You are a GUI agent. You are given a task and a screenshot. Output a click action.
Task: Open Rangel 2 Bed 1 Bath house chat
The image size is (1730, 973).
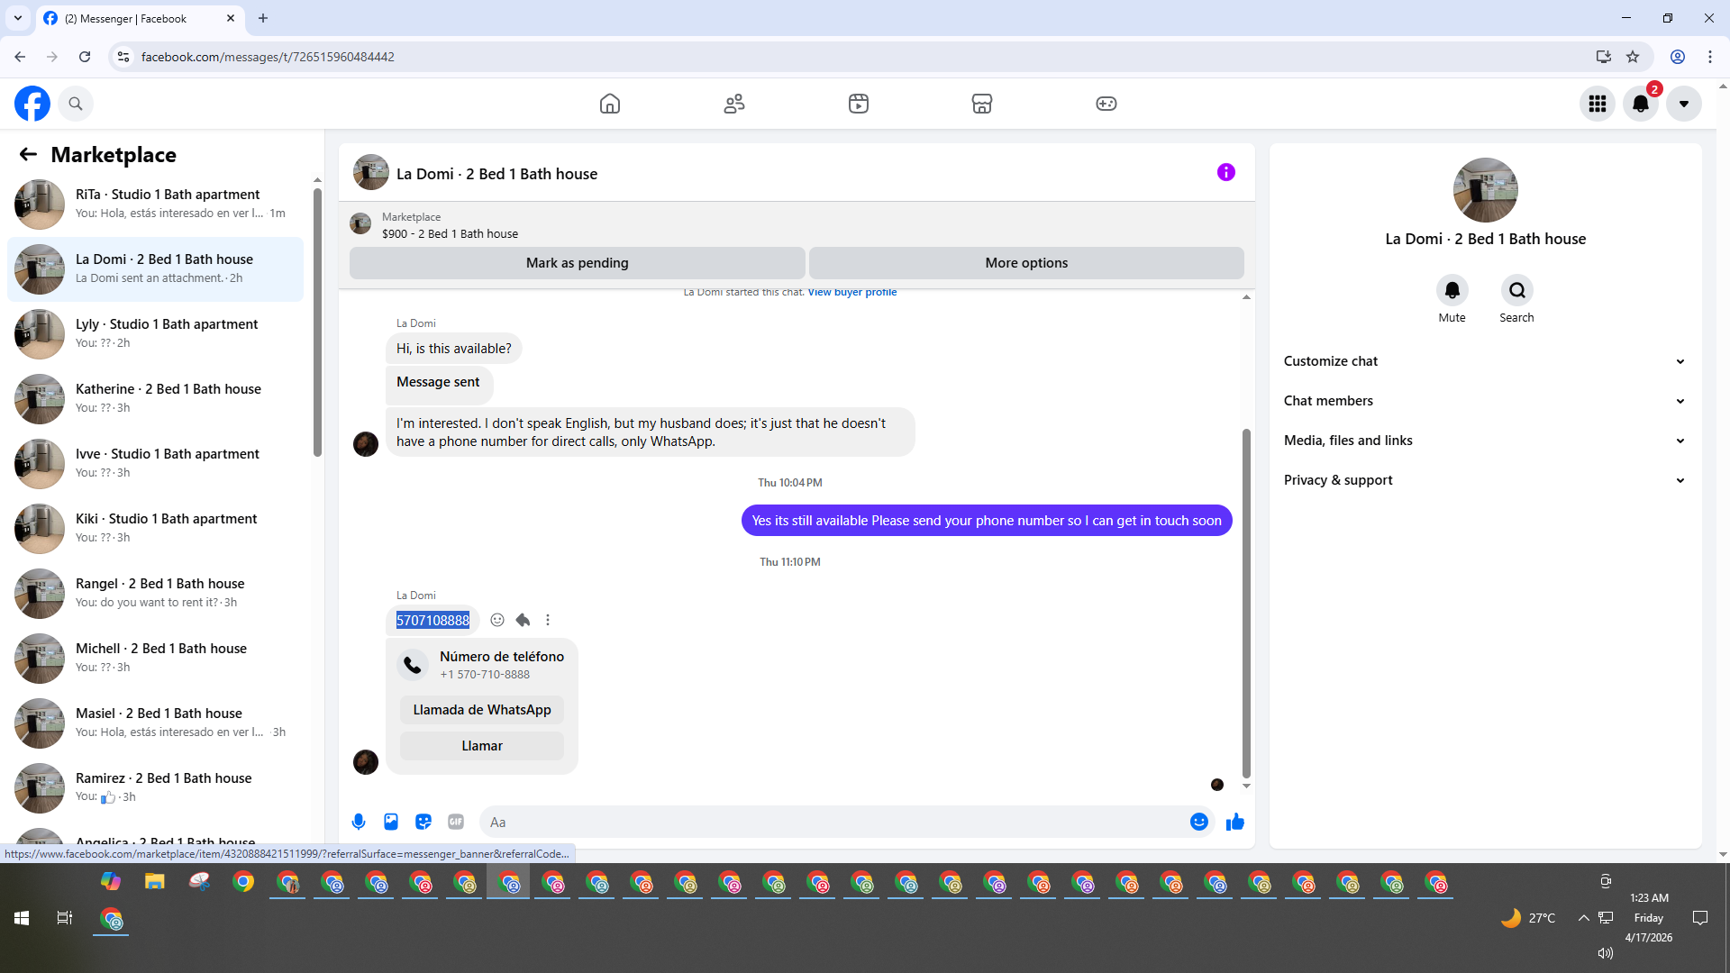155,594
